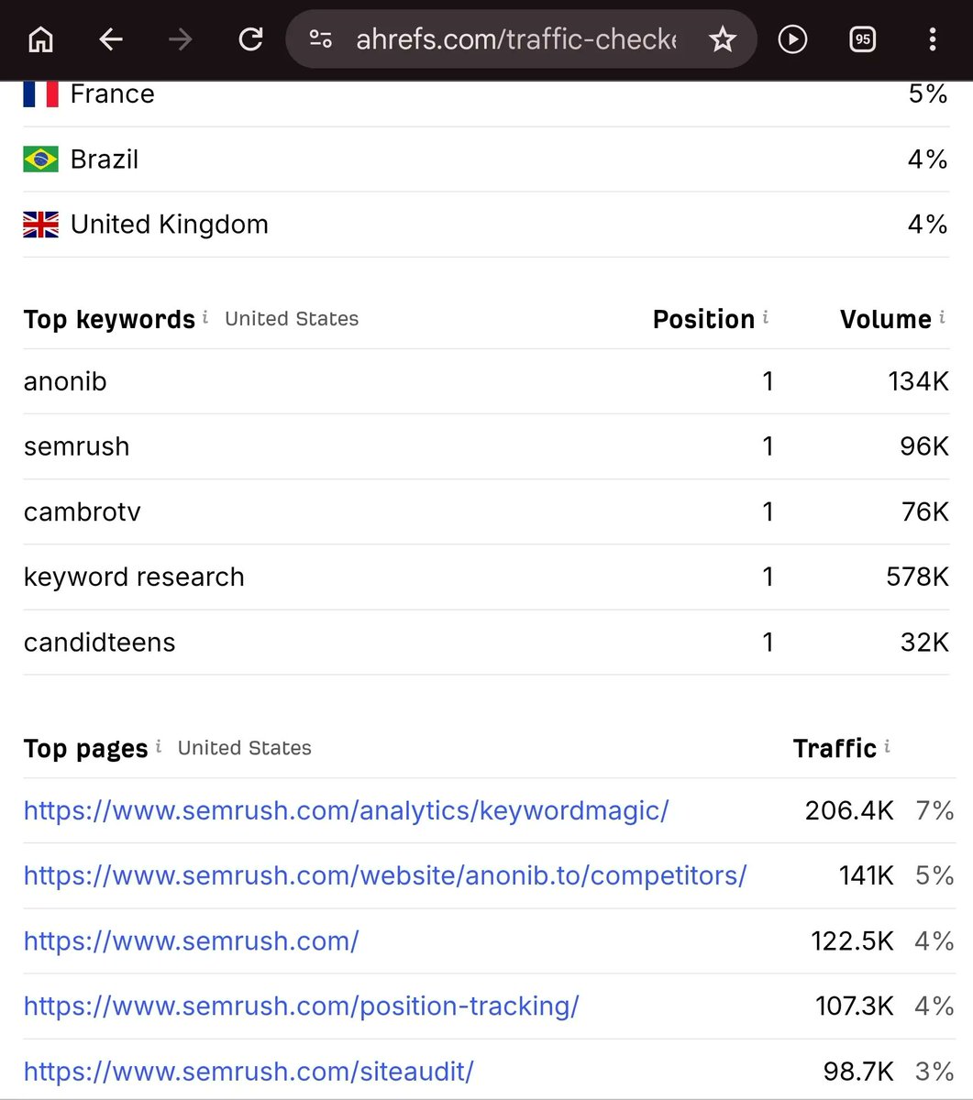Click info icon beside Top pages
Viewport: 973px width, 1100px height.
[x=159, y=745]
